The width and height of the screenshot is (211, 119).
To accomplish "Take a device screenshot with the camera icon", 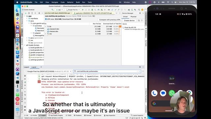I will tap(25, 107).
